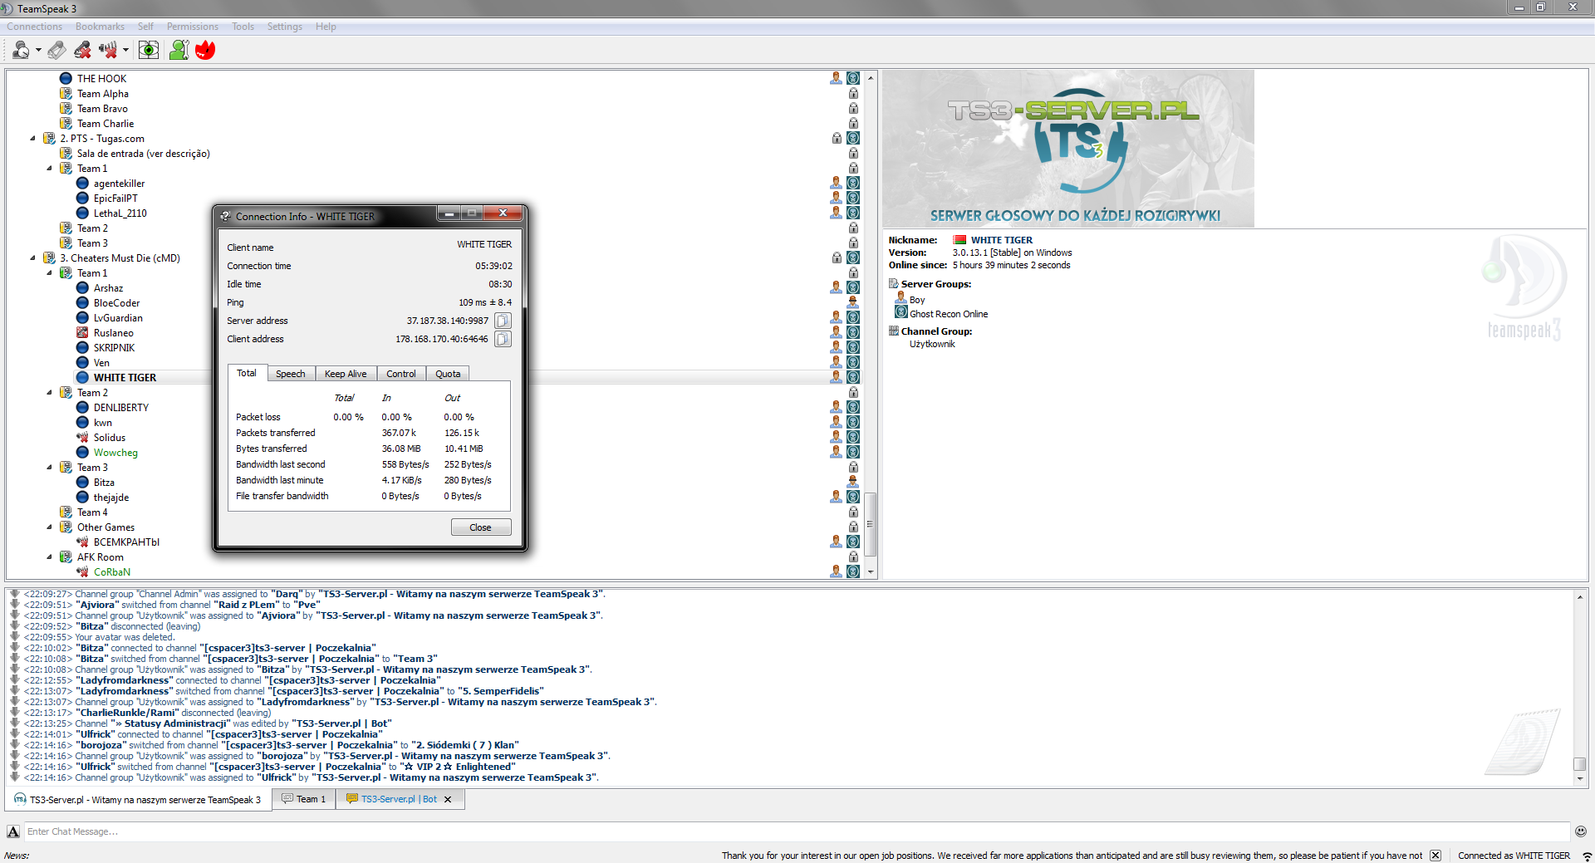Toggle the mute microphone icon
The image size is (1595, 863).
point(82,51)
